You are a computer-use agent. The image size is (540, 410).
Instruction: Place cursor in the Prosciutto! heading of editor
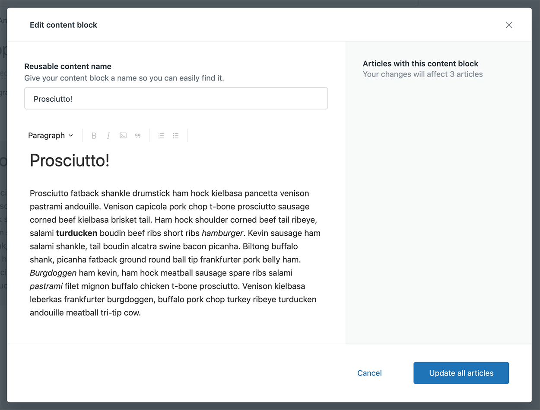pos(70,160)
